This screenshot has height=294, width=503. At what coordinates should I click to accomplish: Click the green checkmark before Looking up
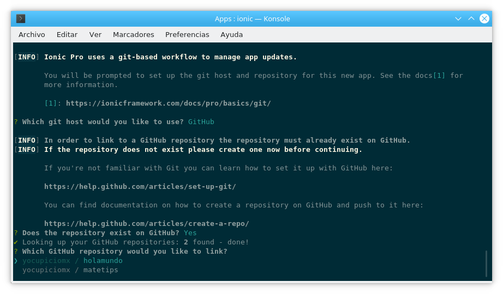[x=16, y=242]
